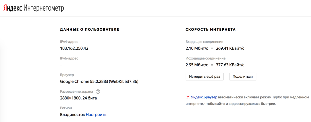Click the Яндекс logo in header
The image size is (311, 122).
click(x=12, y=8)
